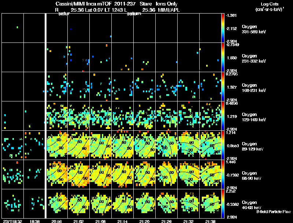Click the Oxygen 331-589 keV color bar
The image size is (293, 223).
[223, 28]
